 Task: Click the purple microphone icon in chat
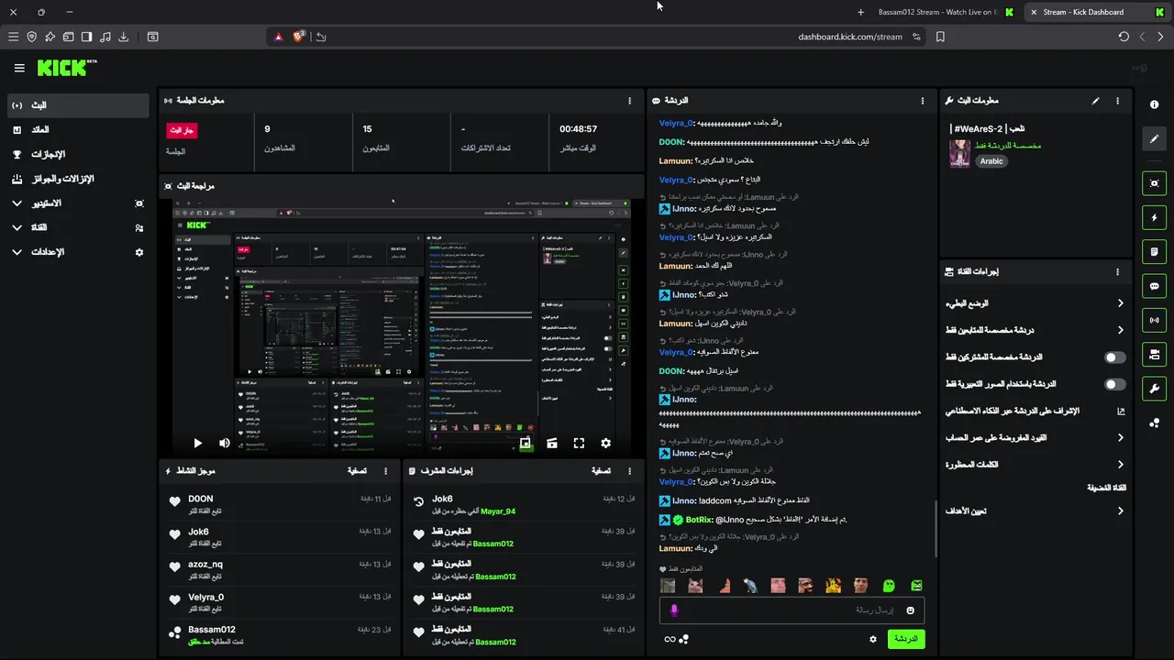tap(674, 610)
